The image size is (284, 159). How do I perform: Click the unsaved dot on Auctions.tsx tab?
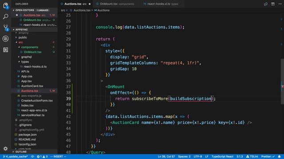(90, 4)
